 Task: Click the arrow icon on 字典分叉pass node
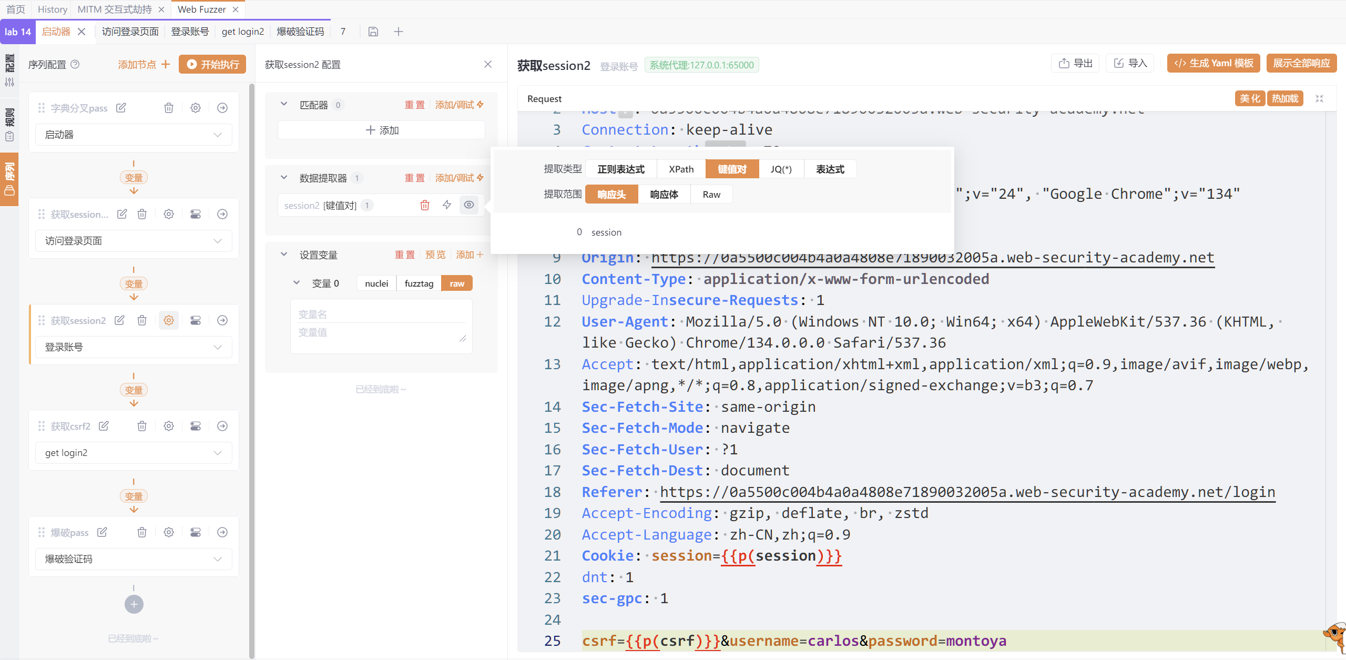coord(222,108)
